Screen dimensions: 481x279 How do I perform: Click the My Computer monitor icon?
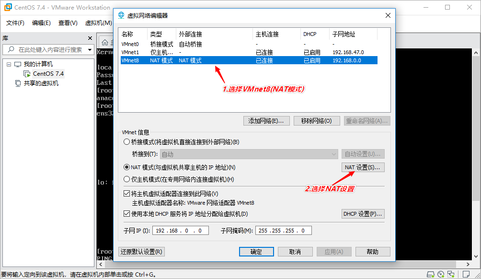(18, 64)
